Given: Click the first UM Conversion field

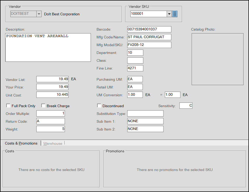Looking at the screenshot, I should point(135,95).
